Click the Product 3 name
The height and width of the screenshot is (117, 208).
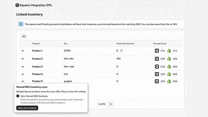[37, 66]
